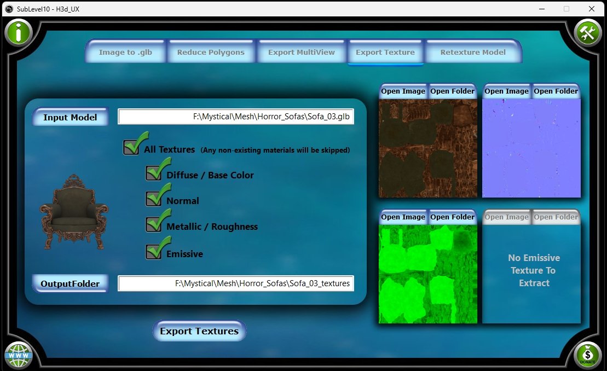Select the Export MultiView tab
The height and width of the screenshot is (371, 607).
(302, 53)
